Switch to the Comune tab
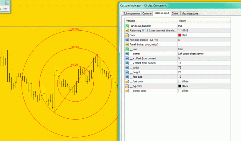This screenshot has height=141, width=241. 147,13
